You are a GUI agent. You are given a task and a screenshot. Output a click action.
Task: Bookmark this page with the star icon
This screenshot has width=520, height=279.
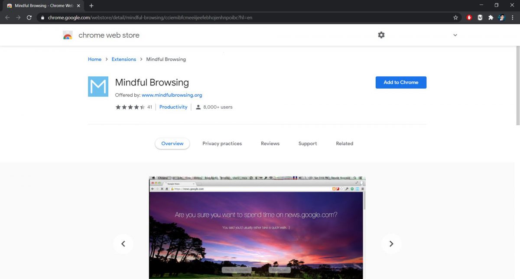point(455,18)
